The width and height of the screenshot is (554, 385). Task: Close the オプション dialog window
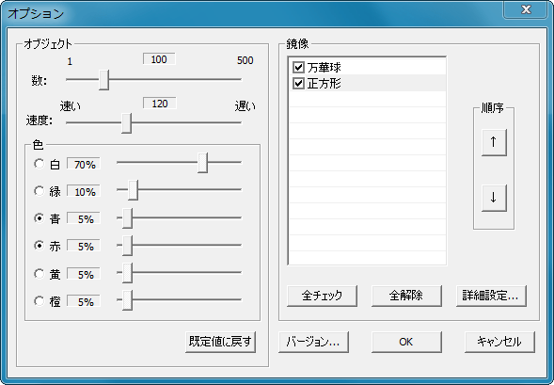(526, 9)
